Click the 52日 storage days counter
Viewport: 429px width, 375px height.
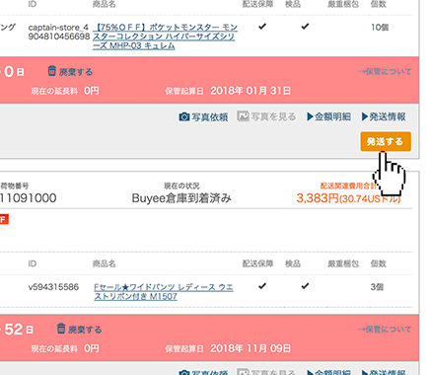pyautogui.click(x=19, y=330)
